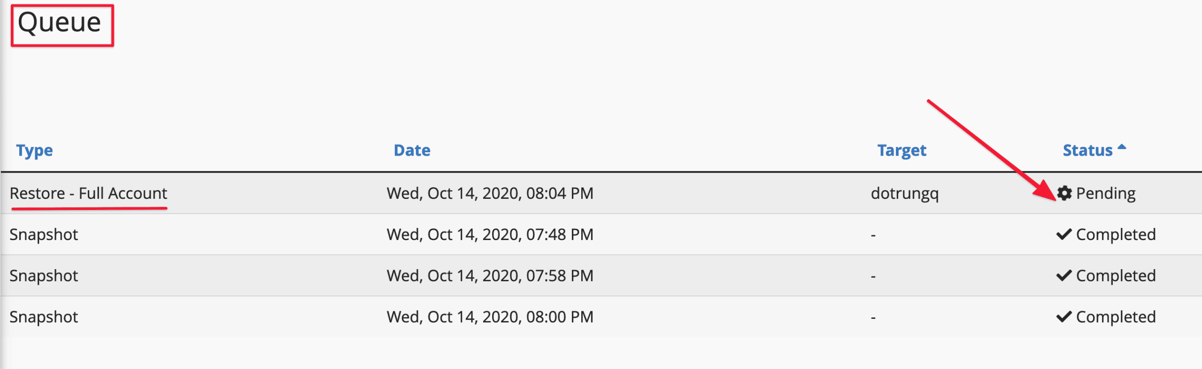
Task: Reverse sorting on the Type header
Action: pyautogui.click(x=35, y=151)
